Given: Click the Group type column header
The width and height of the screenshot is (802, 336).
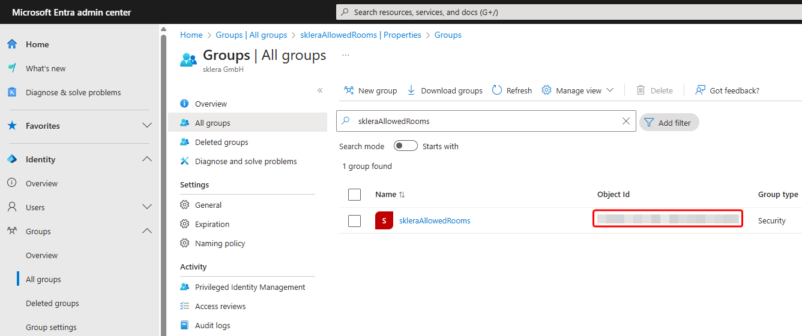Looking at the screenshot, I should (778, 194).
